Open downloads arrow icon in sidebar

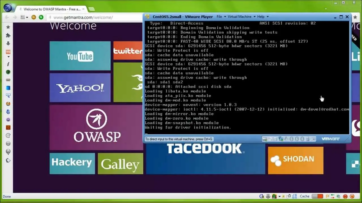(8, 43)
